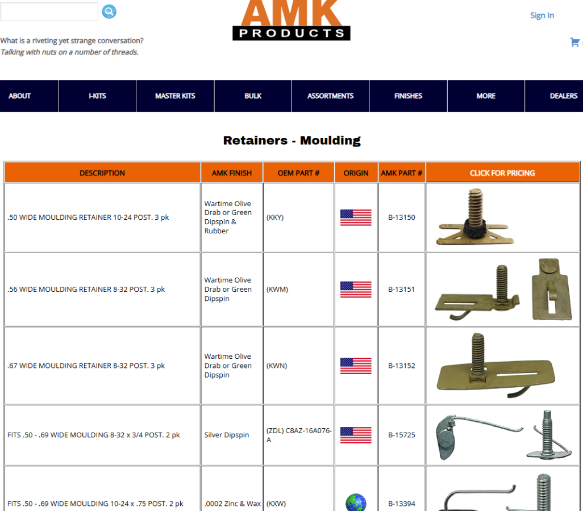Open the FINISHES page
The height and width of the screenshot is (511, 583).
(408, 96)
